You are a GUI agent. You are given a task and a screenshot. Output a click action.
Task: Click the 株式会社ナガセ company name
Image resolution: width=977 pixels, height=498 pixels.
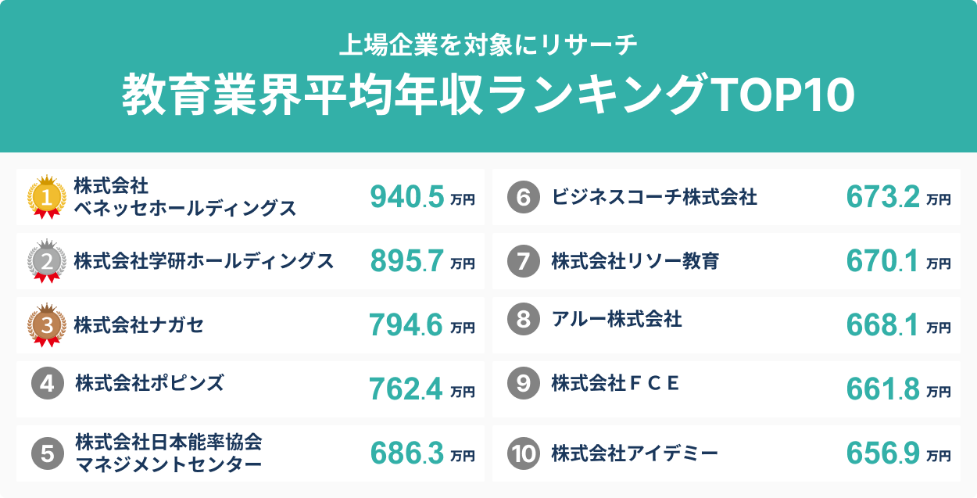(139, 324)
